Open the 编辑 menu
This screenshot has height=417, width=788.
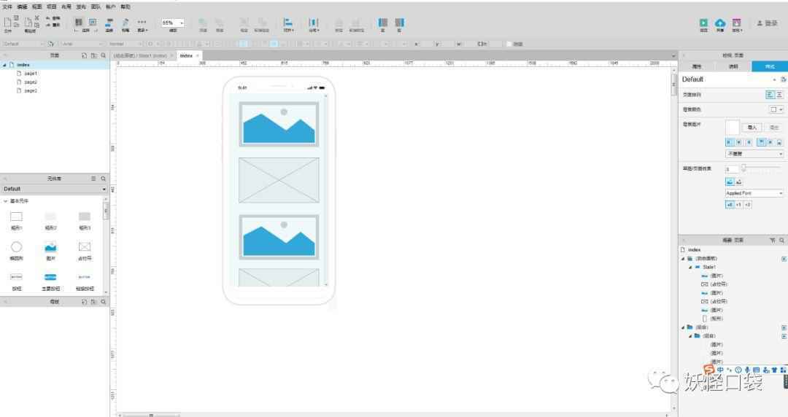[x=22, y=7]
